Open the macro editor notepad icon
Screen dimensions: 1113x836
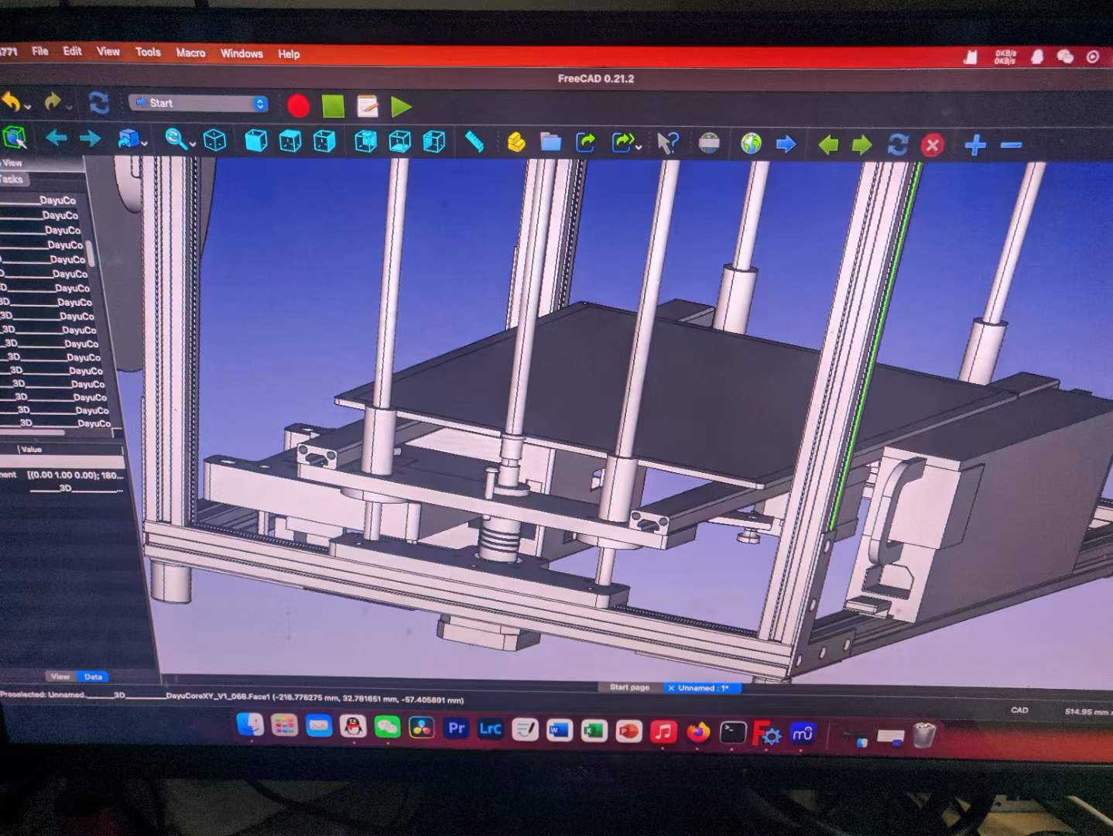coord(368,106)
